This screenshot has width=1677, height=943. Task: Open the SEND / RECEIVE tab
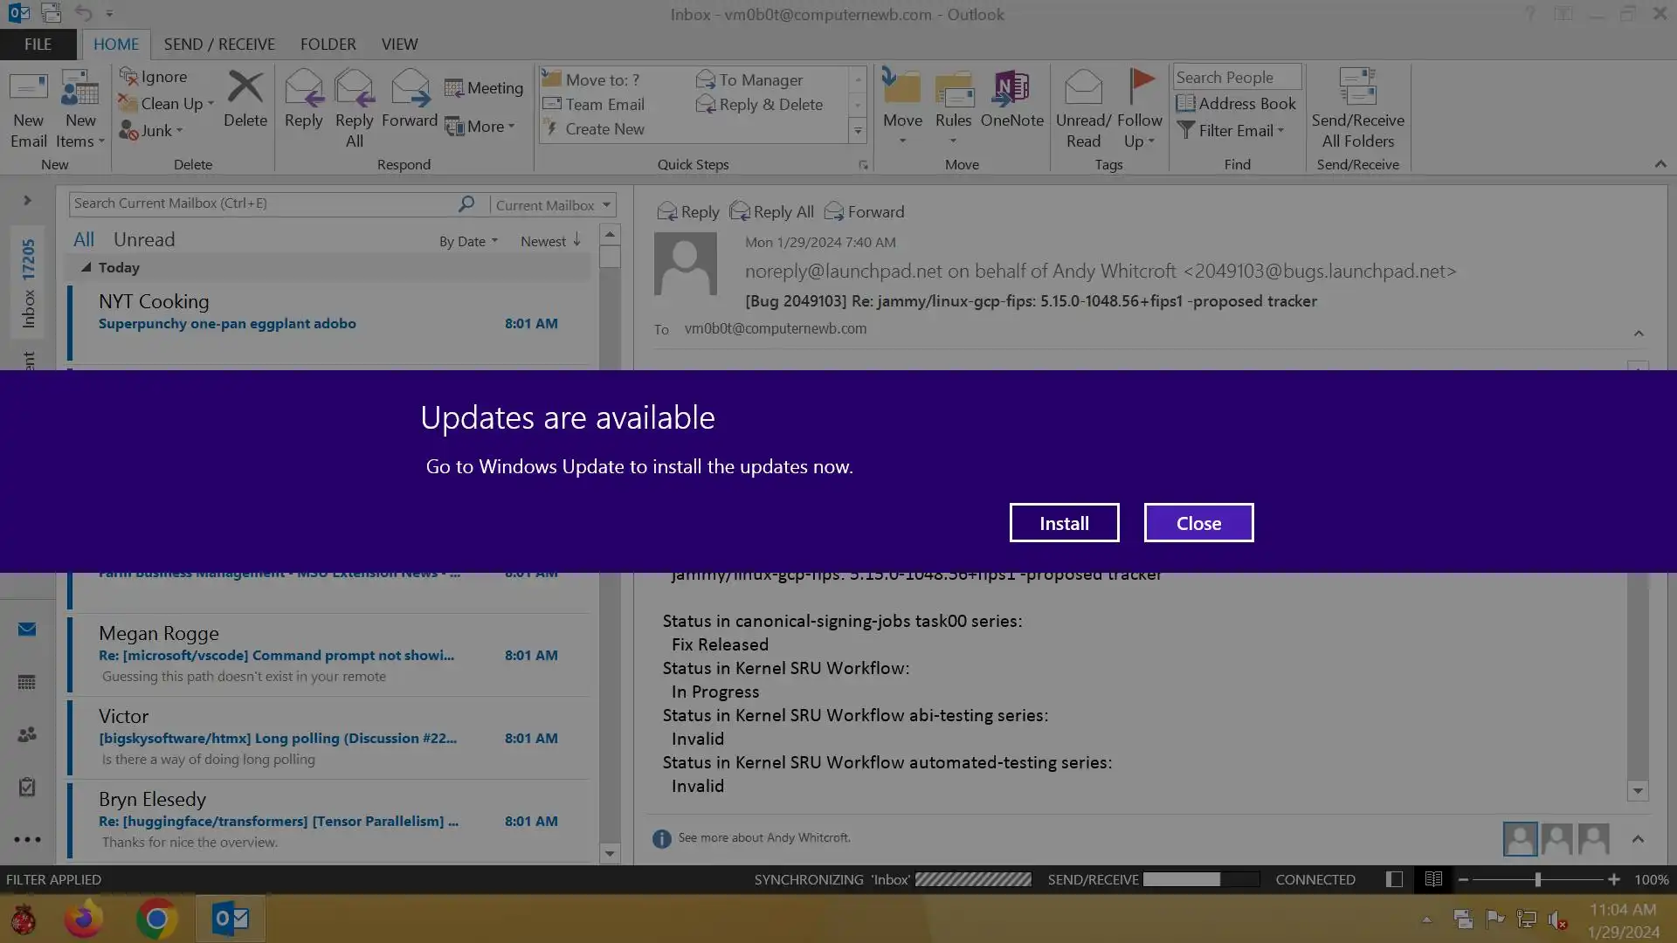click(x=219, y=44)
